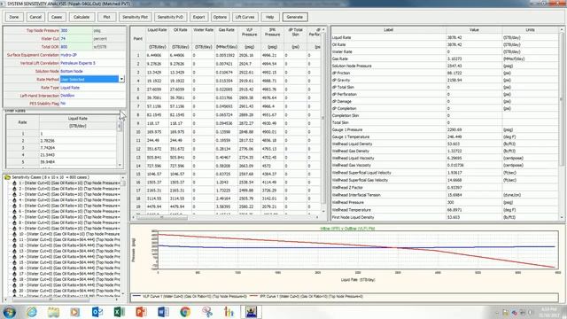Open Internet Explorer from taskbar
567x319 pixels.
32,312
